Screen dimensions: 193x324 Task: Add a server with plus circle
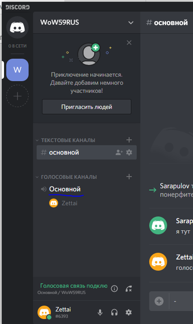(17, 96)
